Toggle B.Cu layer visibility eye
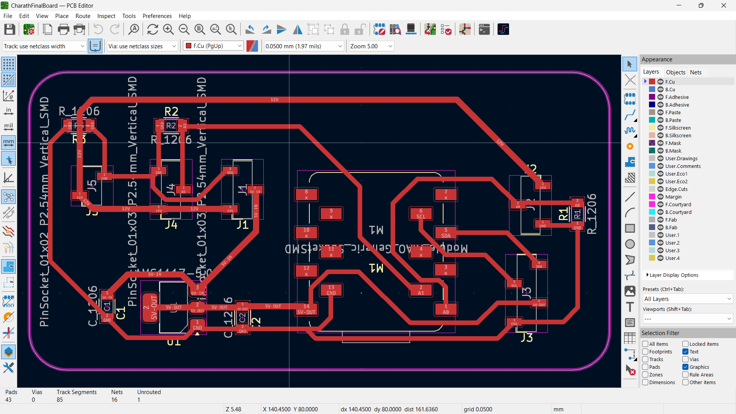736x414 pixels. pos(660,89)
